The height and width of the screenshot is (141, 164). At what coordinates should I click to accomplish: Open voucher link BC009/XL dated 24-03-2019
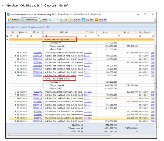tap(37, 118)
